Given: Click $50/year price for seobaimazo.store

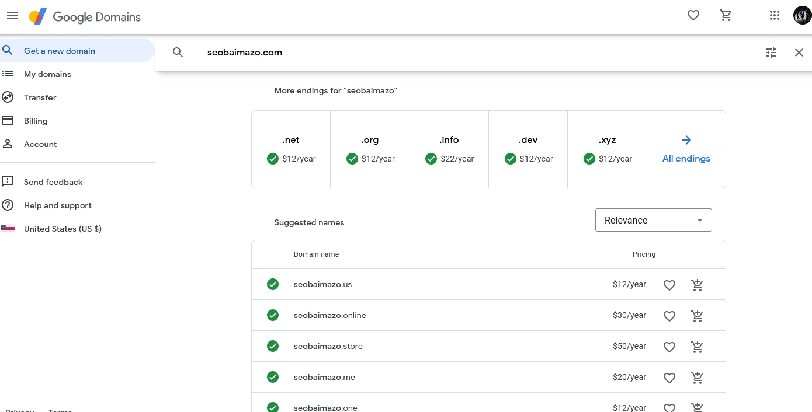Looking at the screenshot, I should pos(629,347).
